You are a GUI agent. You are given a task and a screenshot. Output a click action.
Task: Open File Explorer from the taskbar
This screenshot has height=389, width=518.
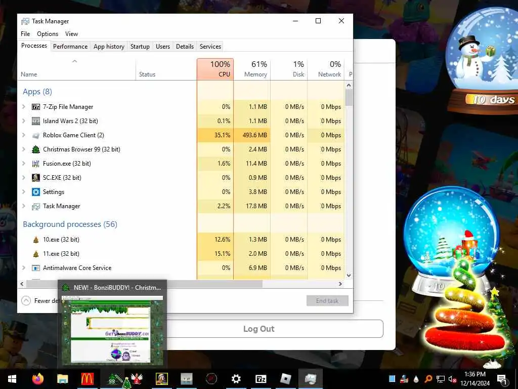pyautogui.click(x=62, y=379)
